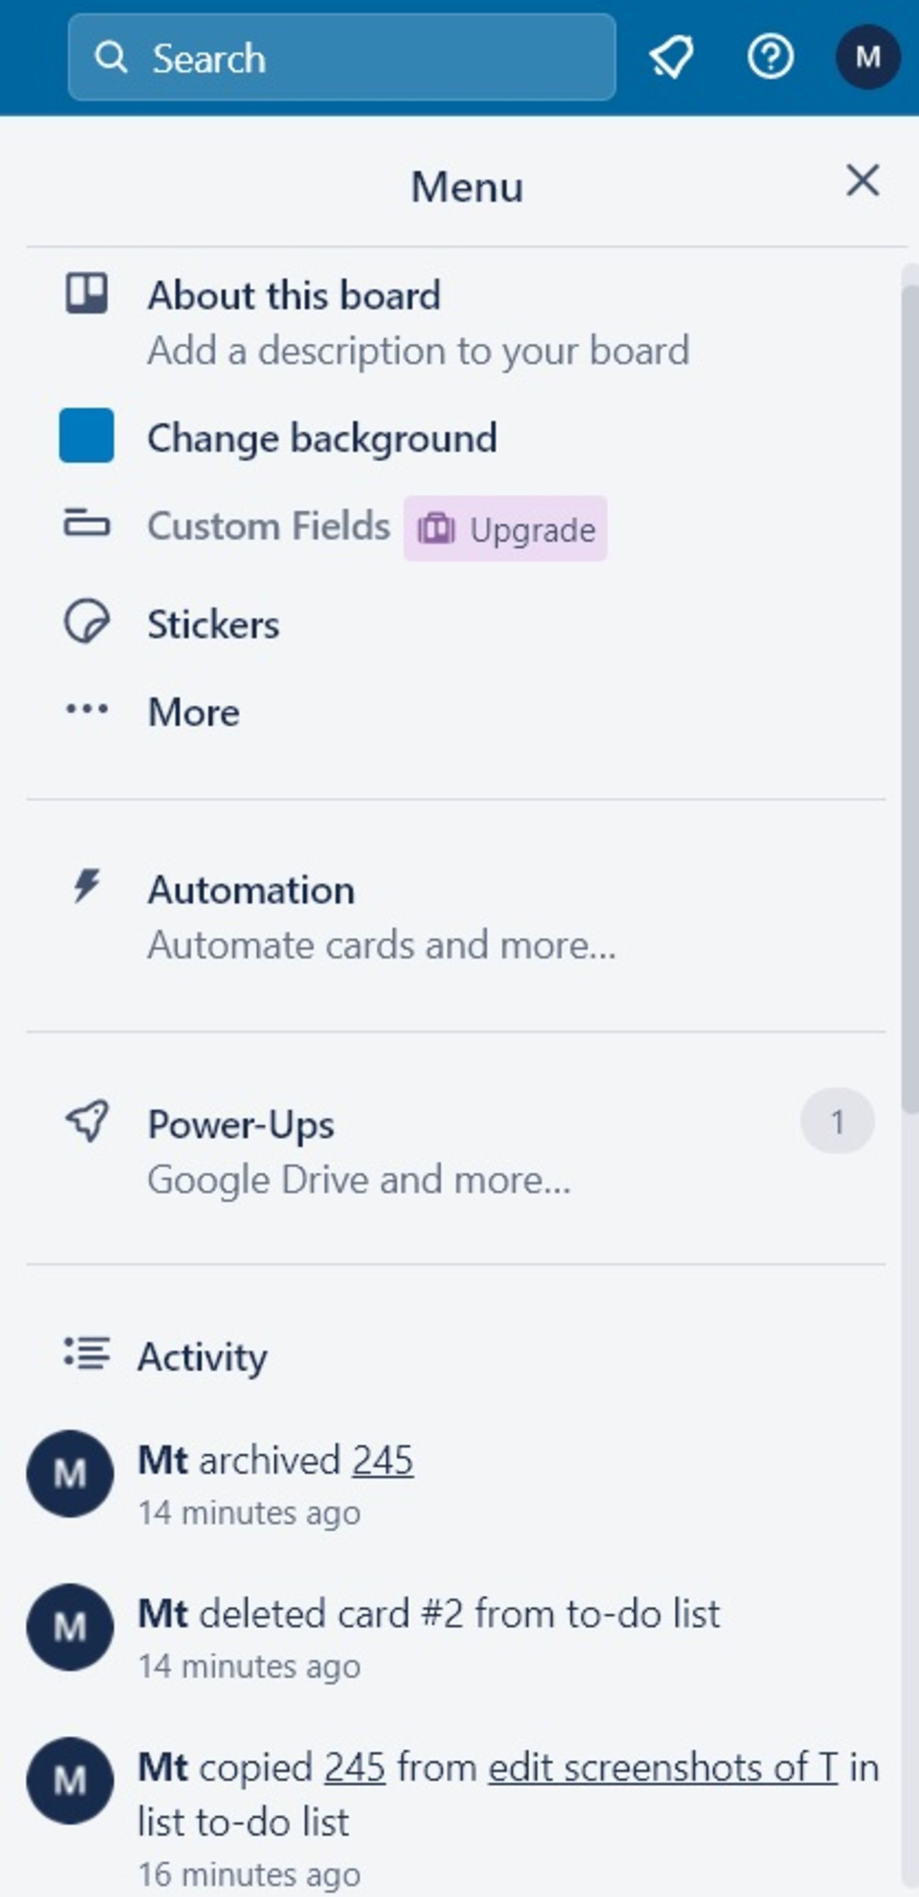The image size is (919, 1897).
Task: Click the Stickers icon
Action: tap(87, 623)
